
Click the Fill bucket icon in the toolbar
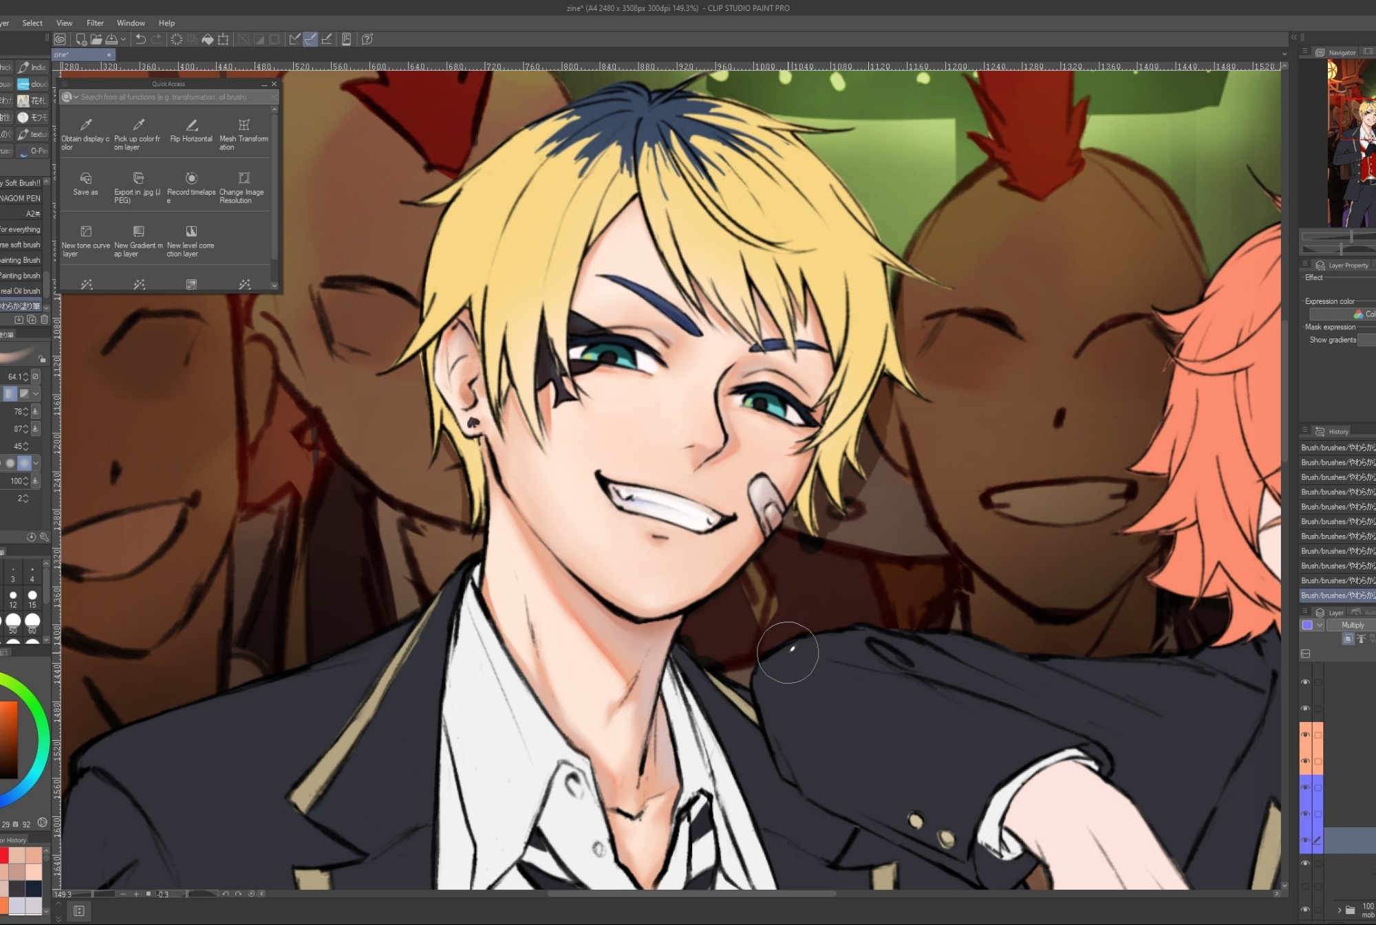[x=207, y=39]
